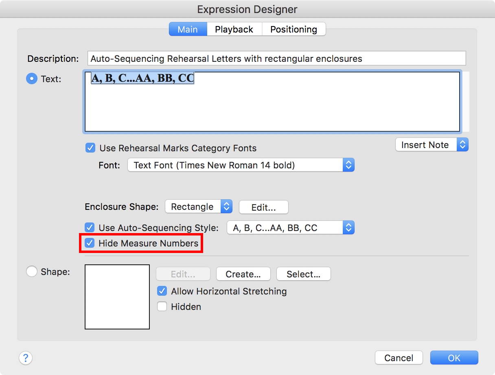Switch to the Playback tab

tap(234, 29)
